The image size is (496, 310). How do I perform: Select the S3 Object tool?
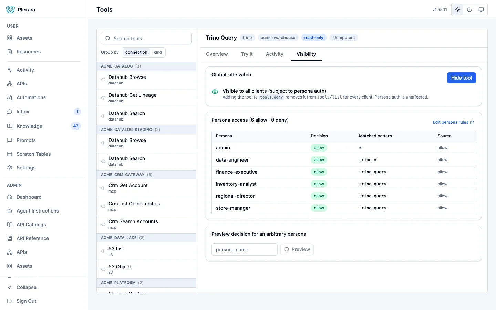pyautogui.click(x=146, y=269)
